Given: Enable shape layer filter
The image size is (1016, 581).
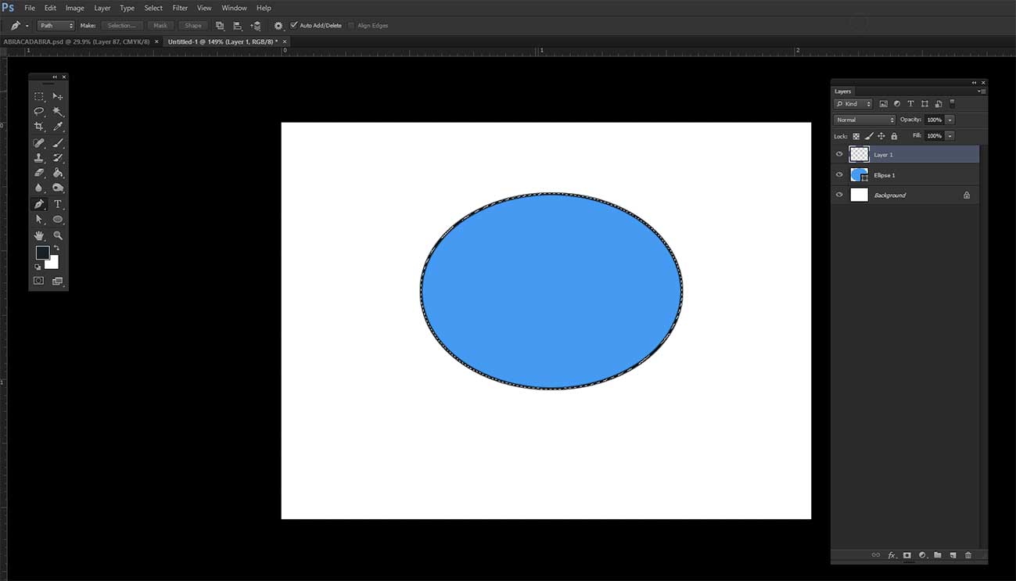Looking at the screenshot, I should 924,104.
